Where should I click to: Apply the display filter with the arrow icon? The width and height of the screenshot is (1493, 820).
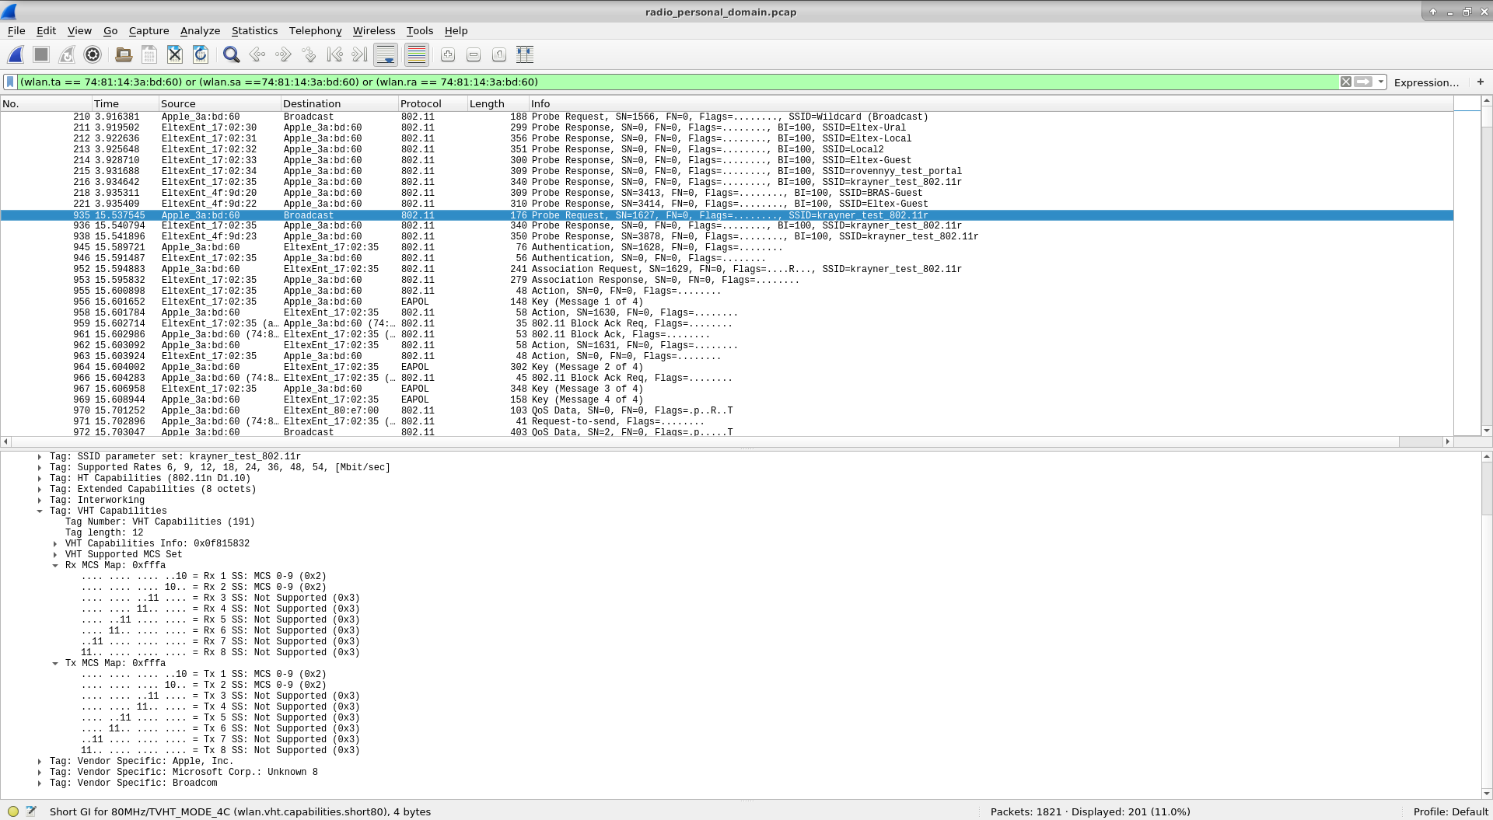tap(1363, 82)
